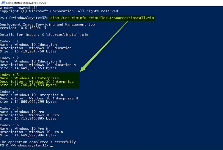Click the PowerShell icon in title bar
The height and width of the screenshot is (150, 223).
(3, 3)
